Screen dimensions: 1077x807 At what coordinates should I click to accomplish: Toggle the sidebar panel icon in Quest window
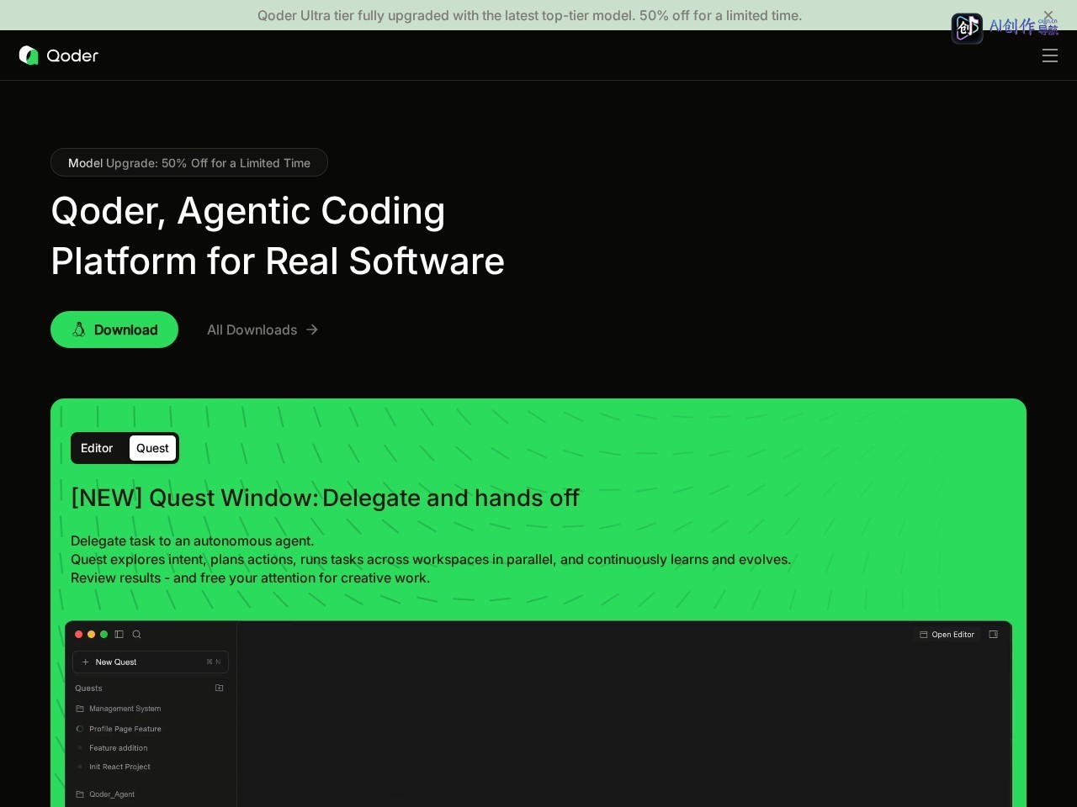pos(119,635)
